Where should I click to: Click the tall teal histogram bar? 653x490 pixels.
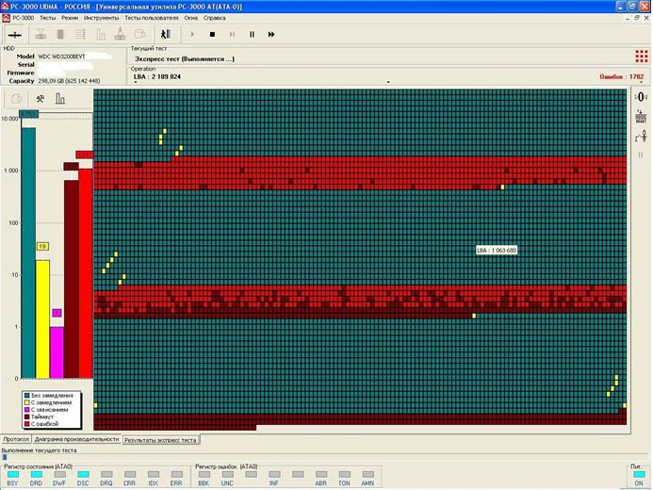pos(28,253)
